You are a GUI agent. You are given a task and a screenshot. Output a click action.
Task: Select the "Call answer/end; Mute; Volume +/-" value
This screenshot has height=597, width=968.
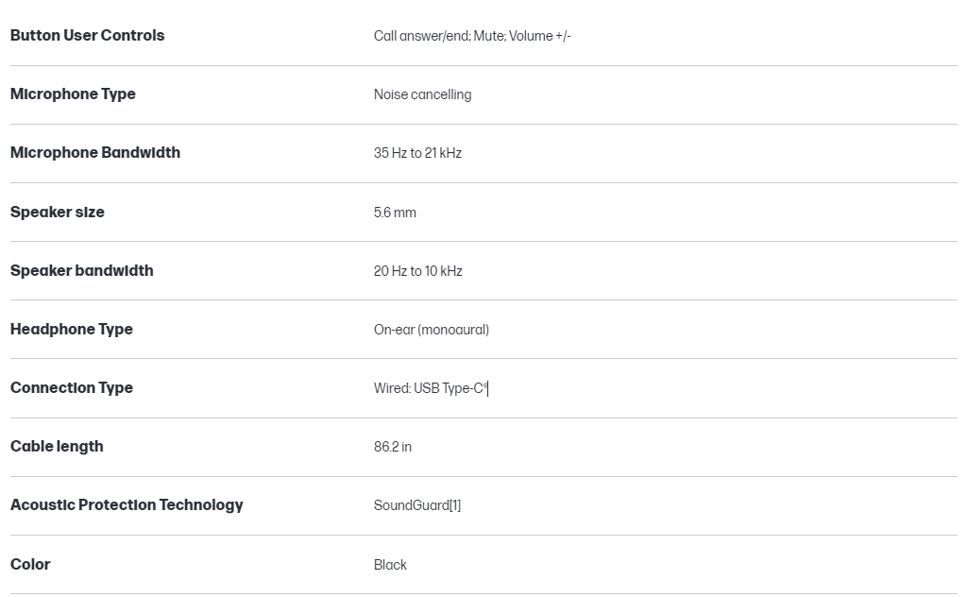pyautogui.click(x=472, y=36)
